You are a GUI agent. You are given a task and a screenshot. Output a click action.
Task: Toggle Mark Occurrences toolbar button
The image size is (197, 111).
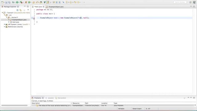pyautogui.click(x=48, y=2)
